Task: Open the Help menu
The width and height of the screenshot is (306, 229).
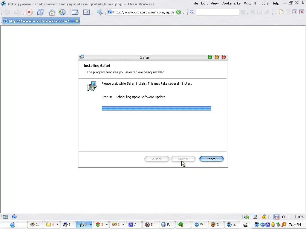Action: [x=275, y=3]
